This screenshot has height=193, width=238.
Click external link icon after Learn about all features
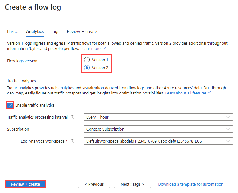[210, 93]
